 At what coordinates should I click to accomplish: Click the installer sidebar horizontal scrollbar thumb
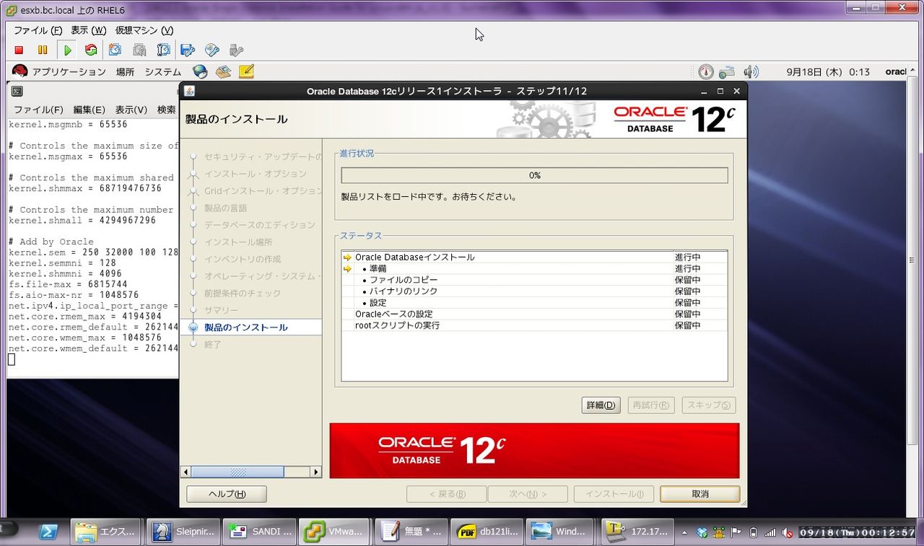(237, 472)
